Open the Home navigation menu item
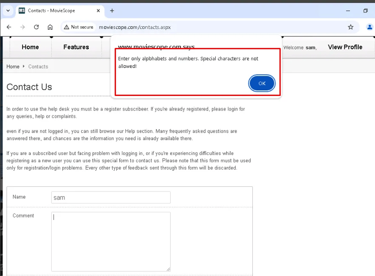 [30, 47]
